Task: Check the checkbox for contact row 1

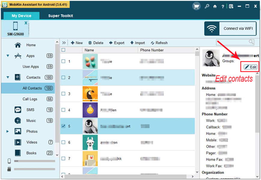Action: 63,61
